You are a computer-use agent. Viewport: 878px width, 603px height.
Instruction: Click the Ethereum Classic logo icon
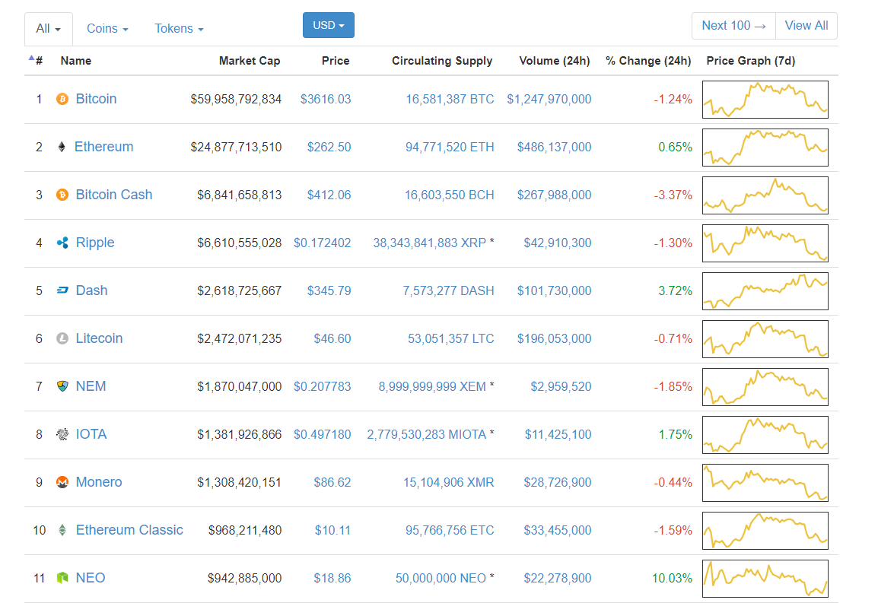(62, 530)
